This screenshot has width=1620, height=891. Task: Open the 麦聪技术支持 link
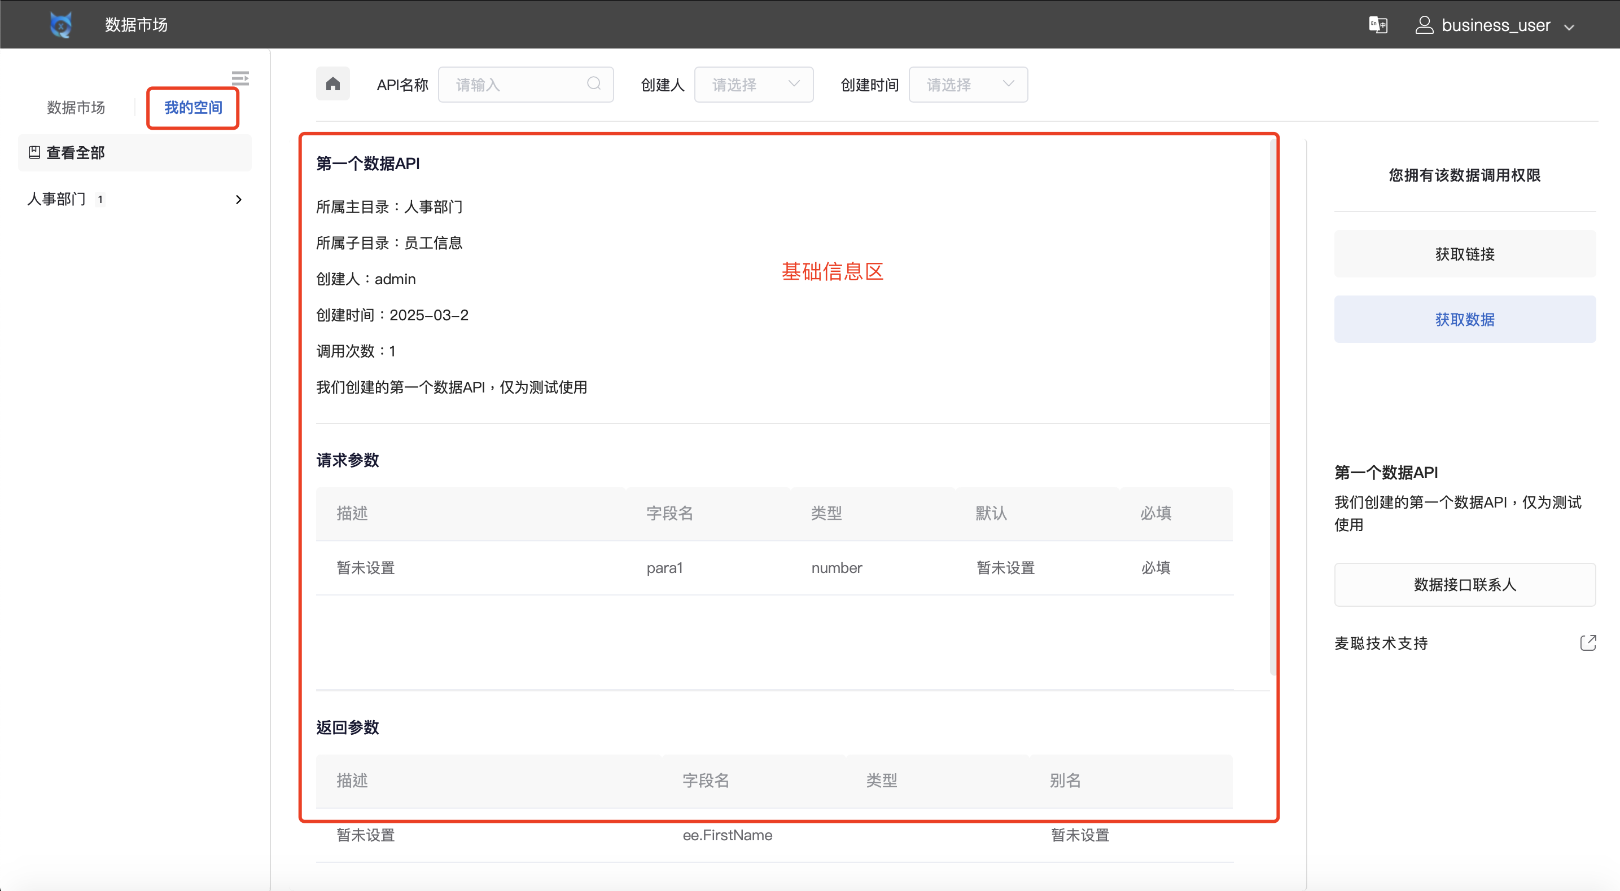(1381, 643)
